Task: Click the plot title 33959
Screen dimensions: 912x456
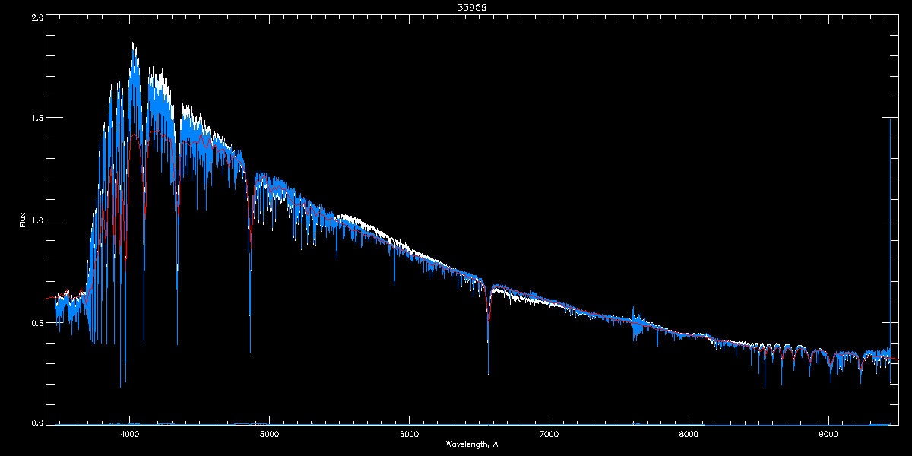Action: pos(472,7)
